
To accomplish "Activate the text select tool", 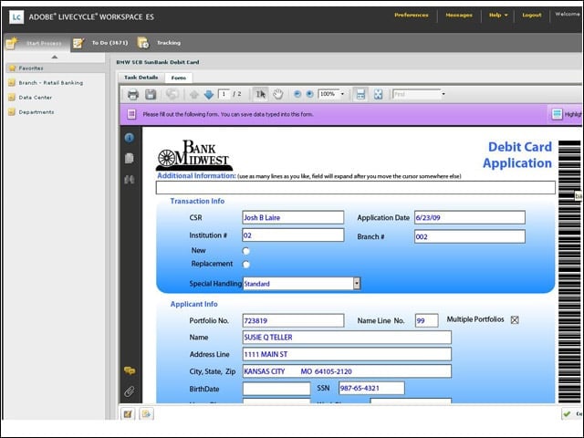I will (260, 94).
